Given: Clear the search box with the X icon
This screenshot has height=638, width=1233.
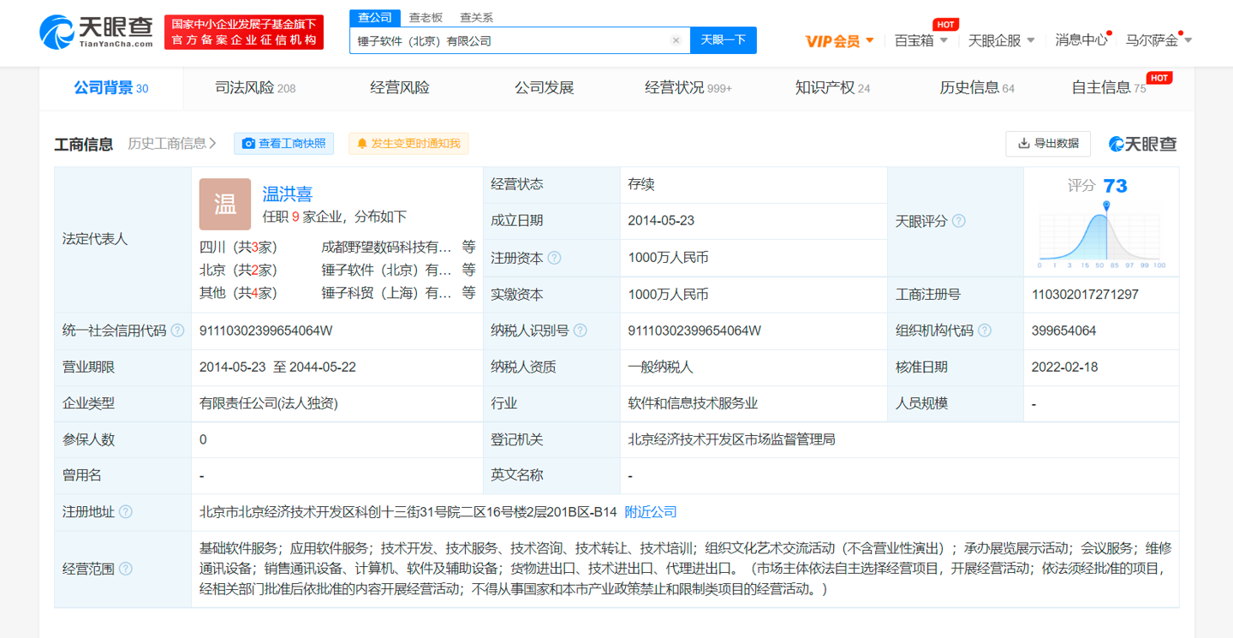Looking at the screenshot, I should point(676,40).
